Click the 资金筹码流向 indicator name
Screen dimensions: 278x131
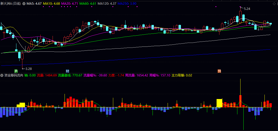(x=14, y=75)
